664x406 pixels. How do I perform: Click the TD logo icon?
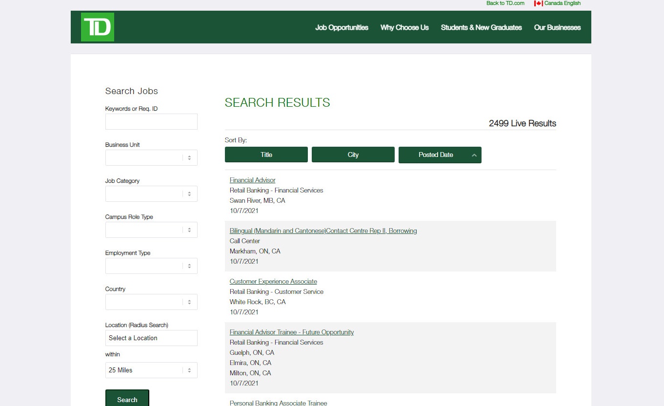pyautogui.click(x=98, y=27)
